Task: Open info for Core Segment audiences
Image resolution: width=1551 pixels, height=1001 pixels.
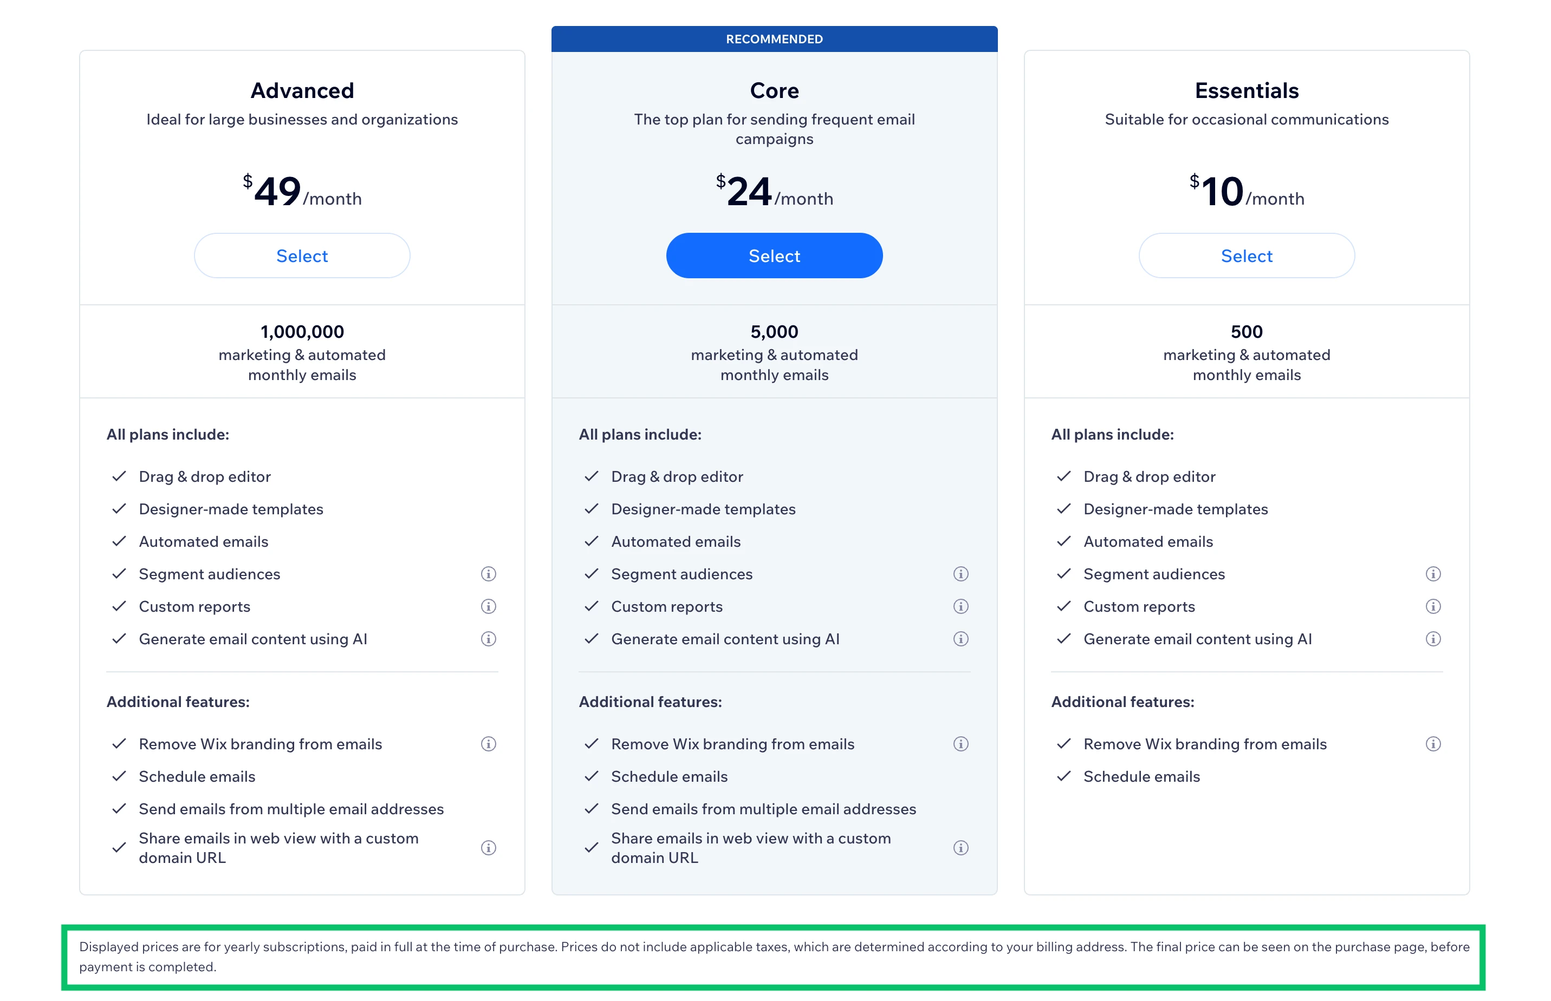Action: (961, 574)
